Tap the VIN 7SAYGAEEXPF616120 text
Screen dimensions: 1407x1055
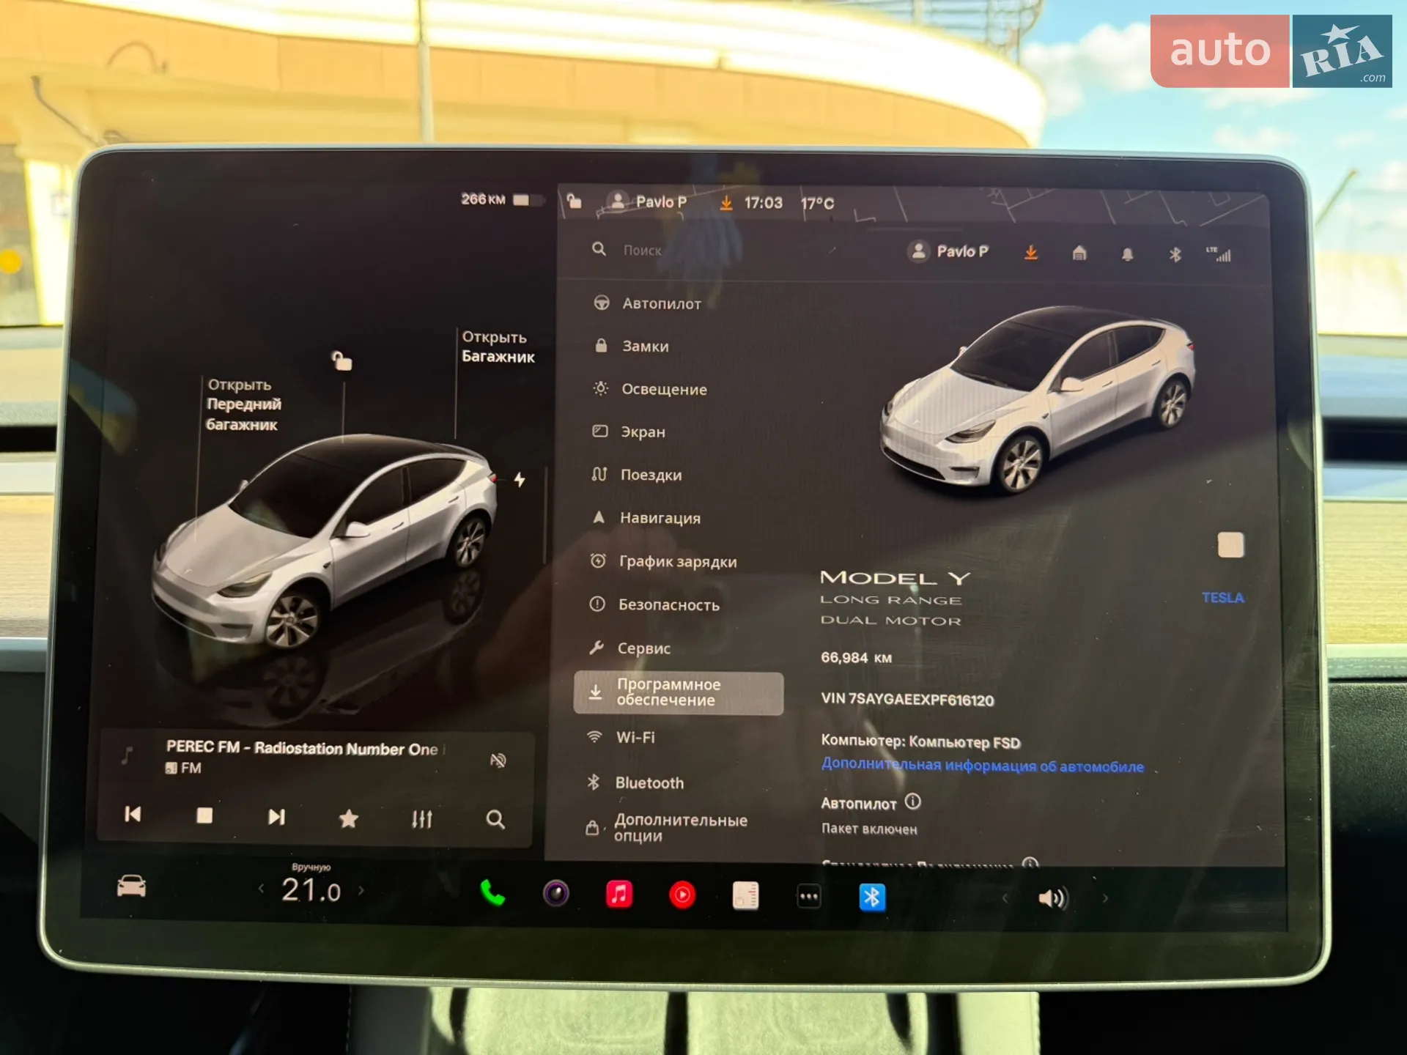(907, 700)
